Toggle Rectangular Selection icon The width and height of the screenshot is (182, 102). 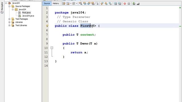pos(97,3)
